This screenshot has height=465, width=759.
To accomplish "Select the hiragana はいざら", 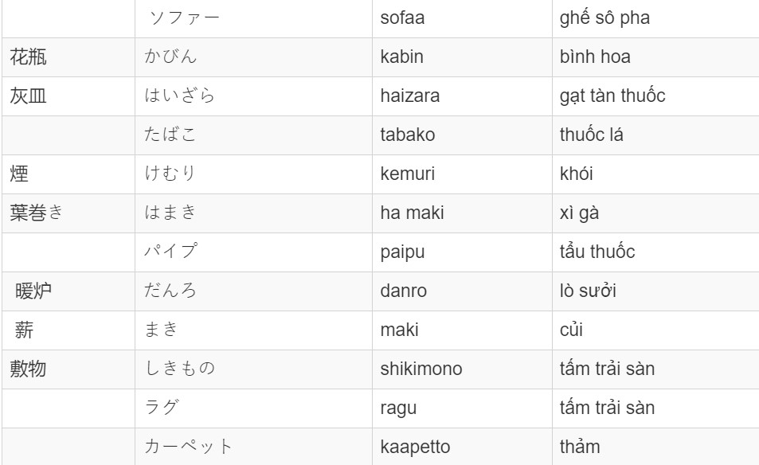I will 179,96.
